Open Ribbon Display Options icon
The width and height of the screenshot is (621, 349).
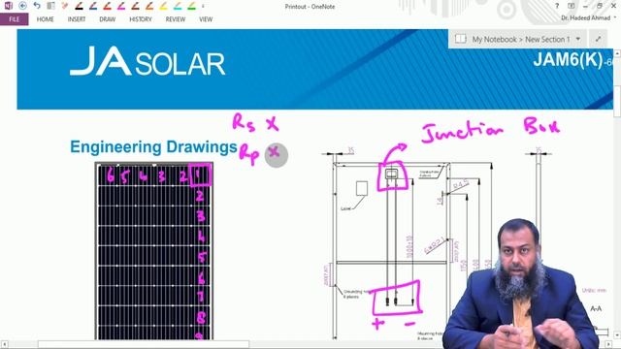click(x=572, y=6)
